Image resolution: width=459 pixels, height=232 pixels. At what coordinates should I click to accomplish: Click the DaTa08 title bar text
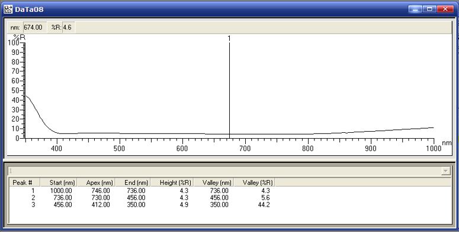[29, 9]
